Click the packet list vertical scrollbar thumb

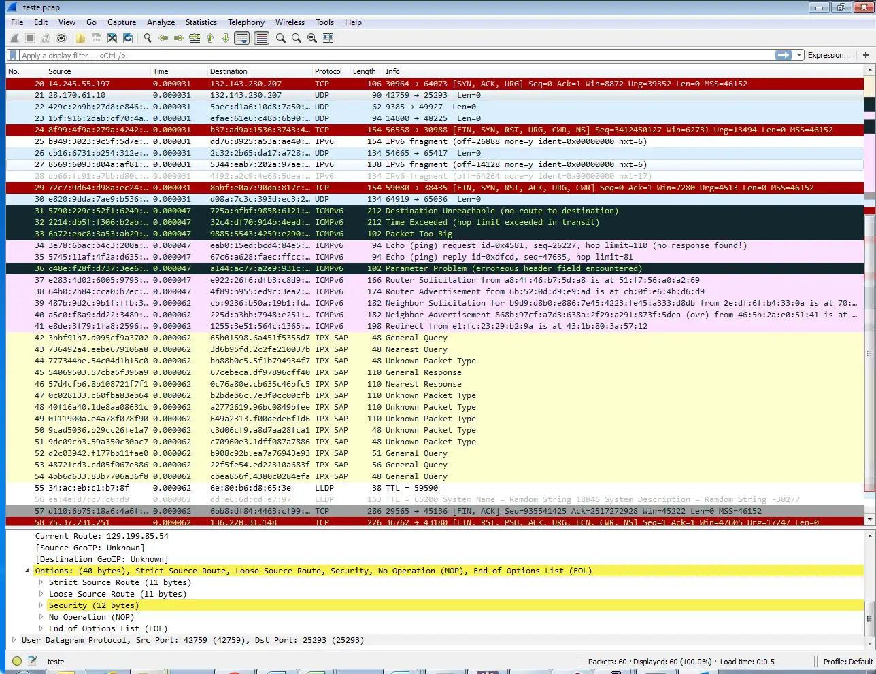pos(869,353)
